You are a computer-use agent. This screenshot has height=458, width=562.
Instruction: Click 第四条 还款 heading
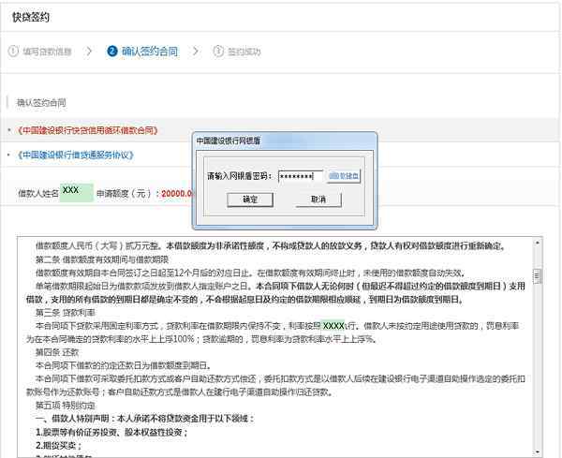(56, 352)
